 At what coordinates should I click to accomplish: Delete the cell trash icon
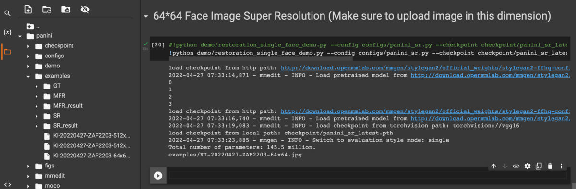pos(550,166)
